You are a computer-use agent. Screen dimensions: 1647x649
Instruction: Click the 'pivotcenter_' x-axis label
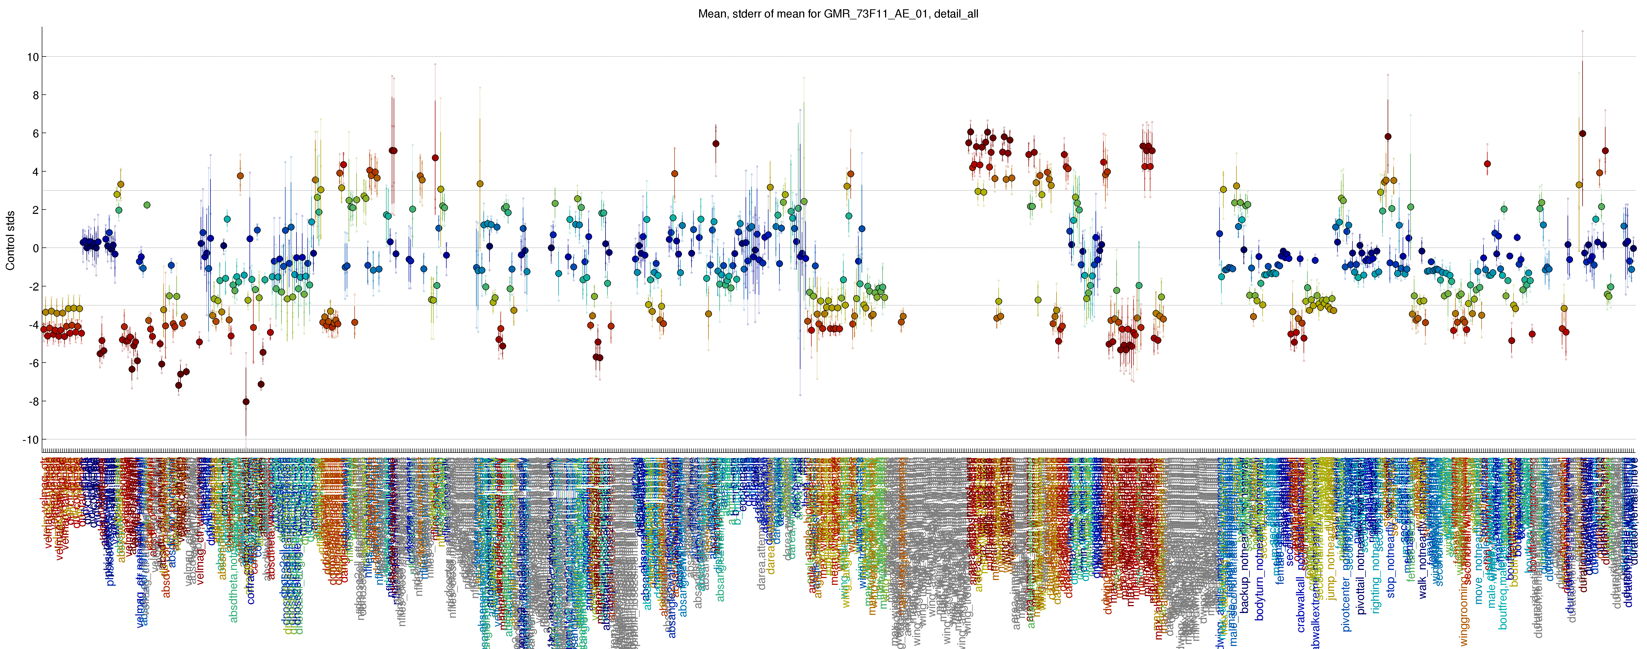(x=1346, y=600)
